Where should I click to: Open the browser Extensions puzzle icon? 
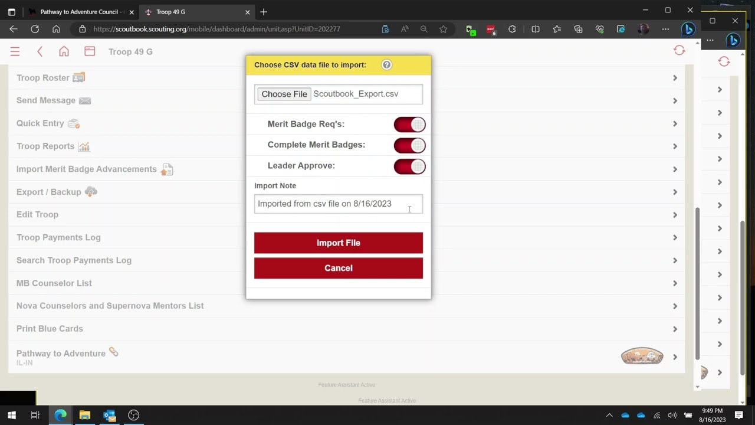click(512, 29)
